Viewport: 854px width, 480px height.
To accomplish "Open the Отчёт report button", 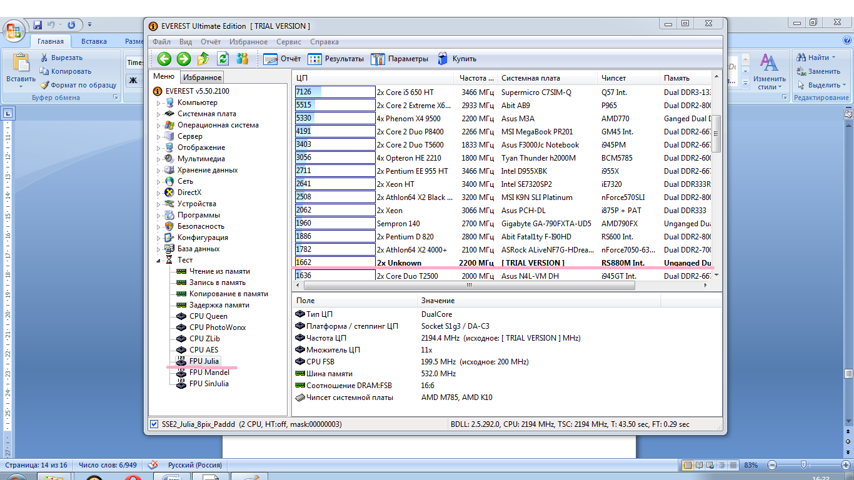I will point(282,59).
